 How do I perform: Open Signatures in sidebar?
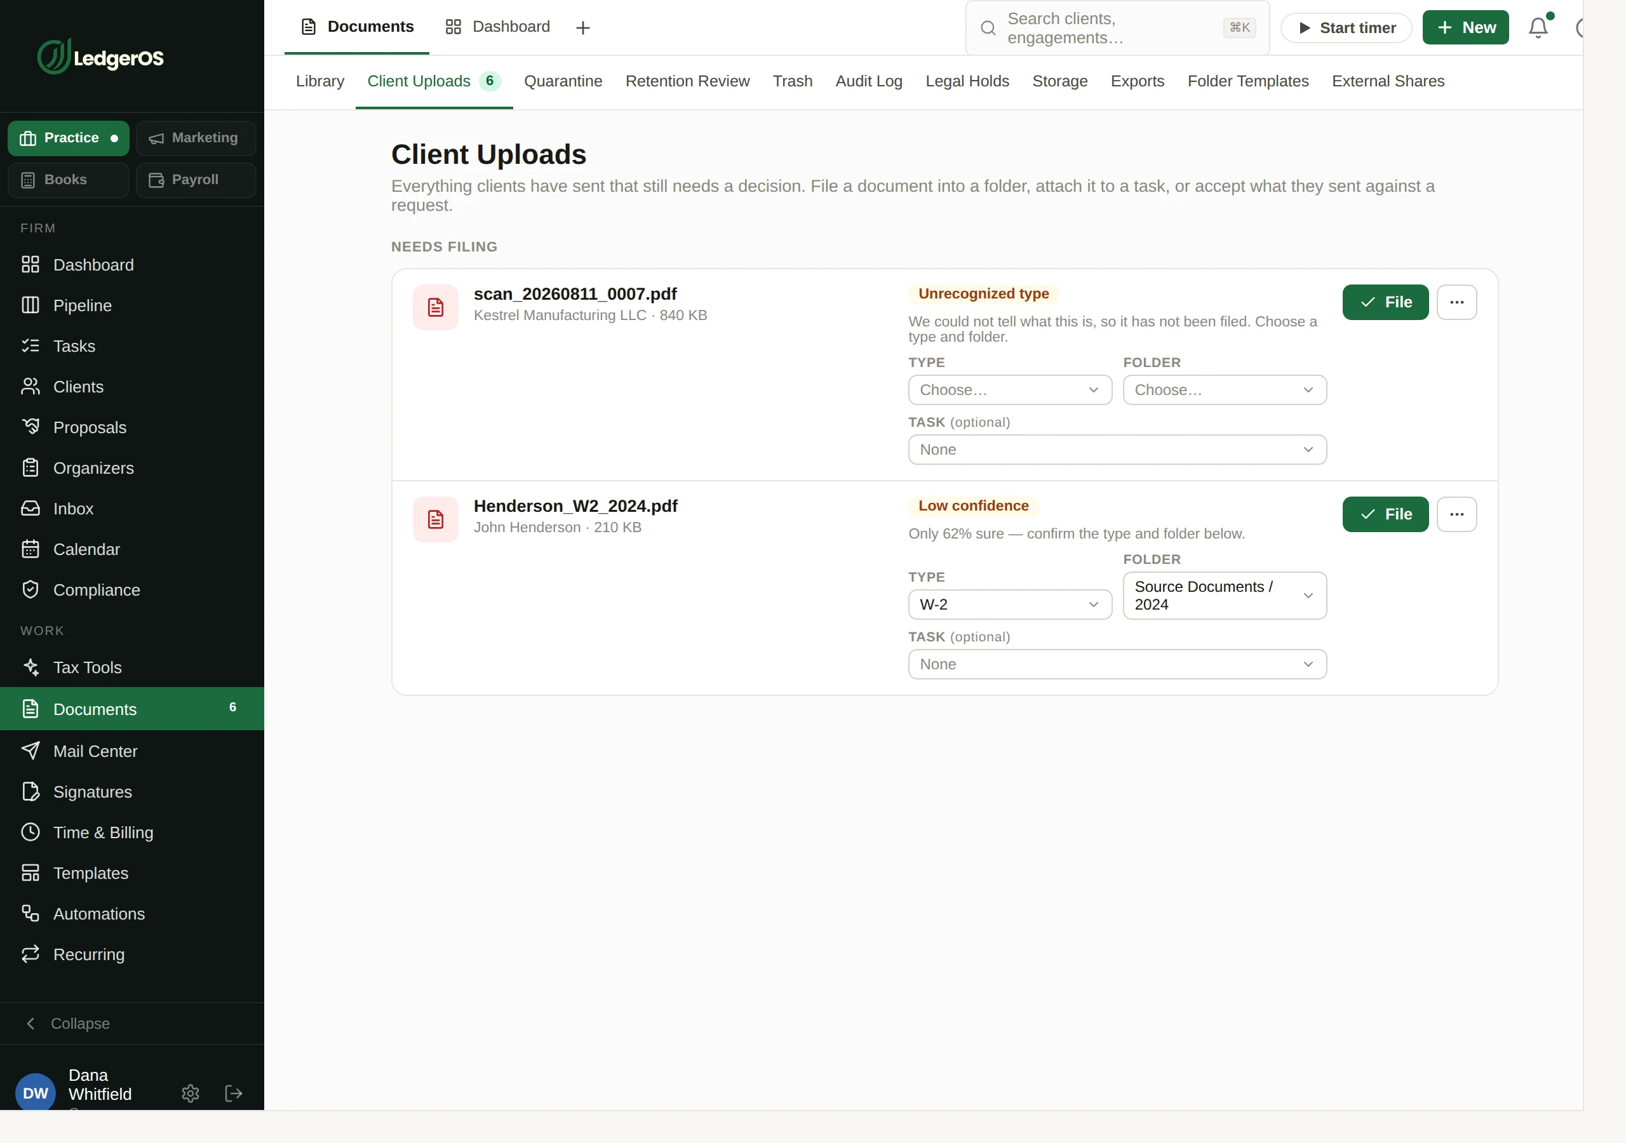click(x=131, y=792)
